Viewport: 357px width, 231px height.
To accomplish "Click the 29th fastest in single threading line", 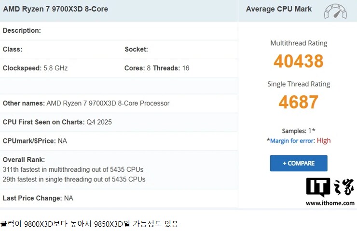I will coord(74,180).
